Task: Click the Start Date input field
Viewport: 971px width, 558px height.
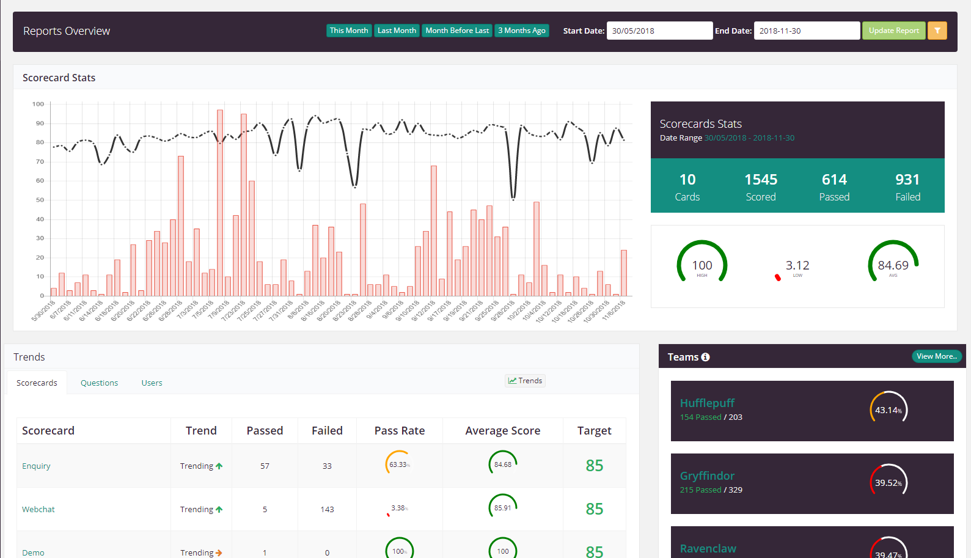Action: coord(659,31)
